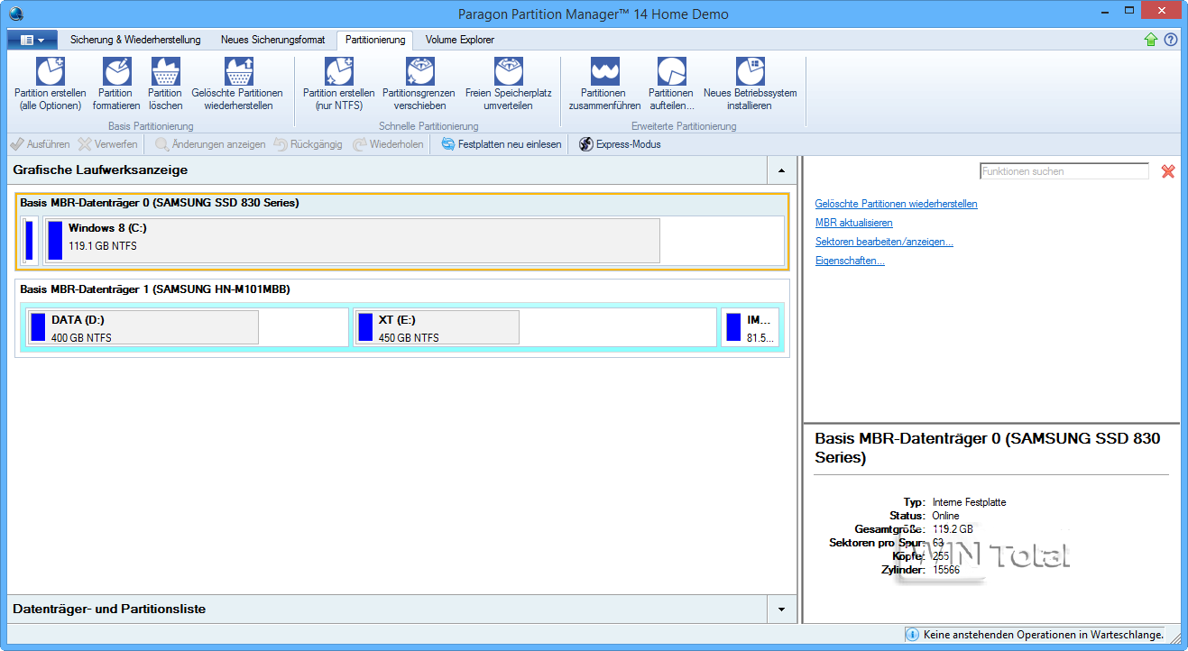
Task: Click the Partition löschen icon
Action: [x=165, y=72]
